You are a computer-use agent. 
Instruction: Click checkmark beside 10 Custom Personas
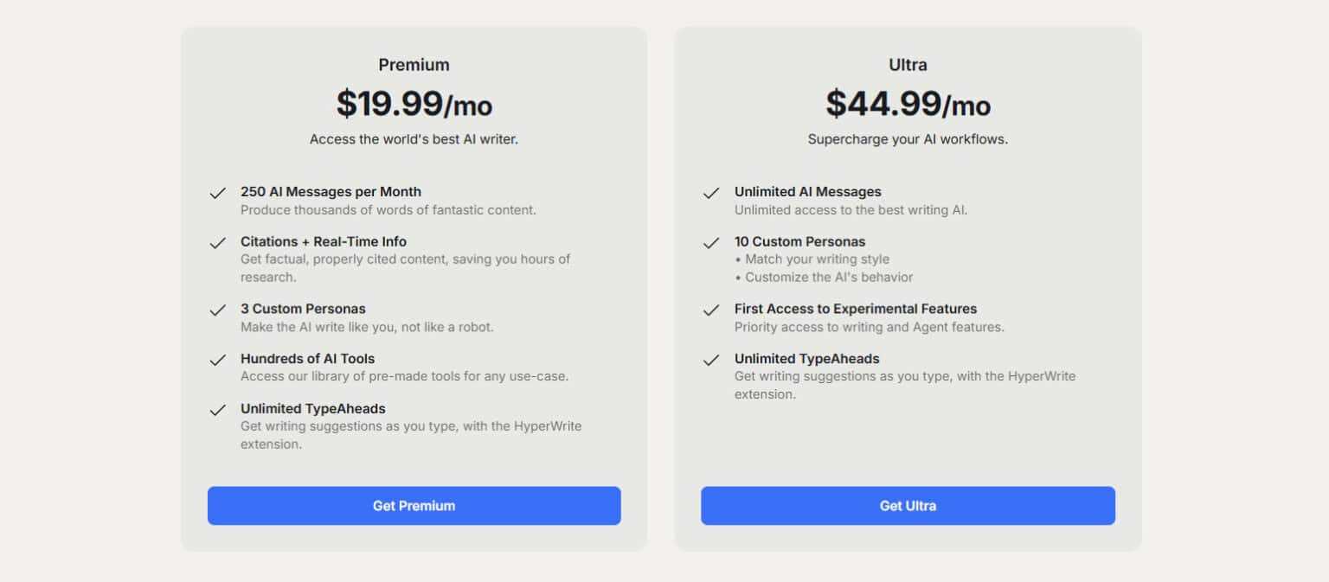(711, 243)
